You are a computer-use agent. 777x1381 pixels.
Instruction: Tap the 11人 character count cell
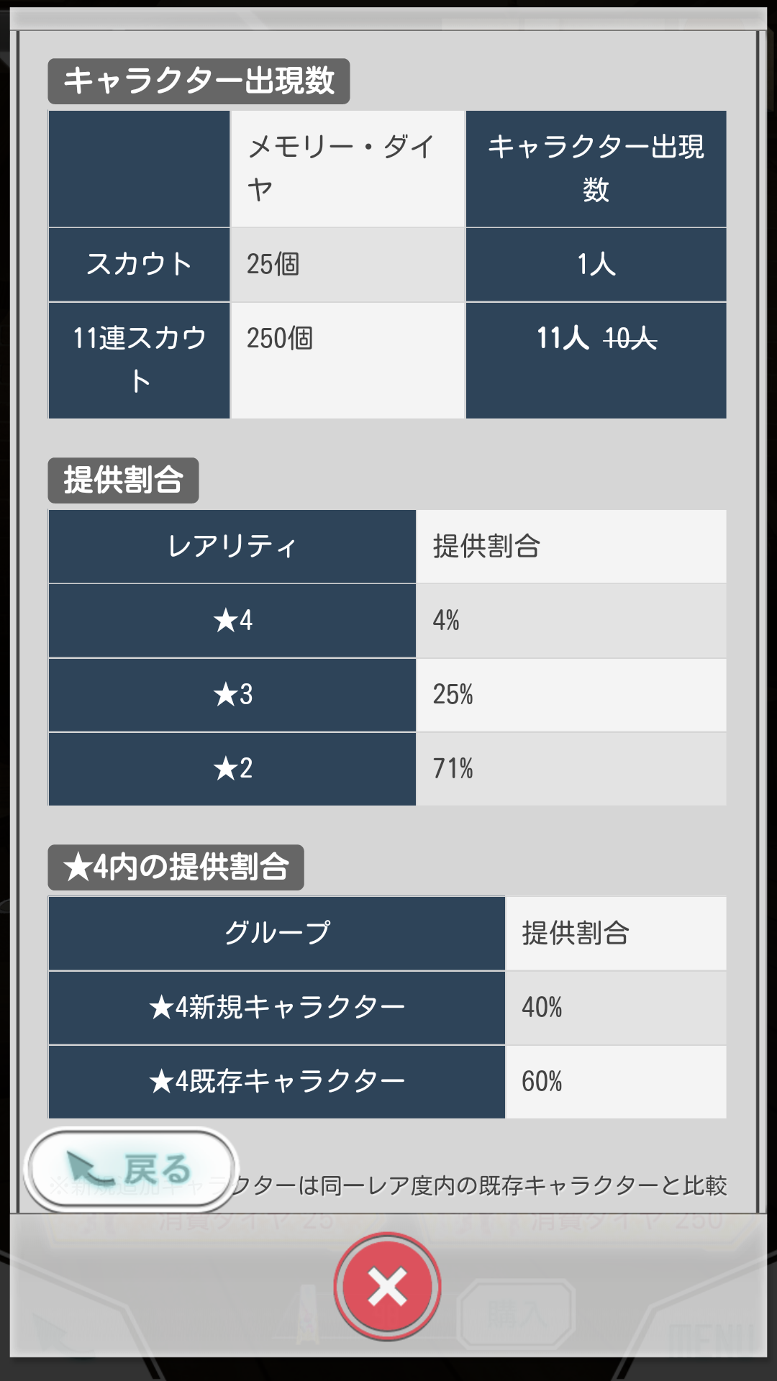tap(596, 360)
